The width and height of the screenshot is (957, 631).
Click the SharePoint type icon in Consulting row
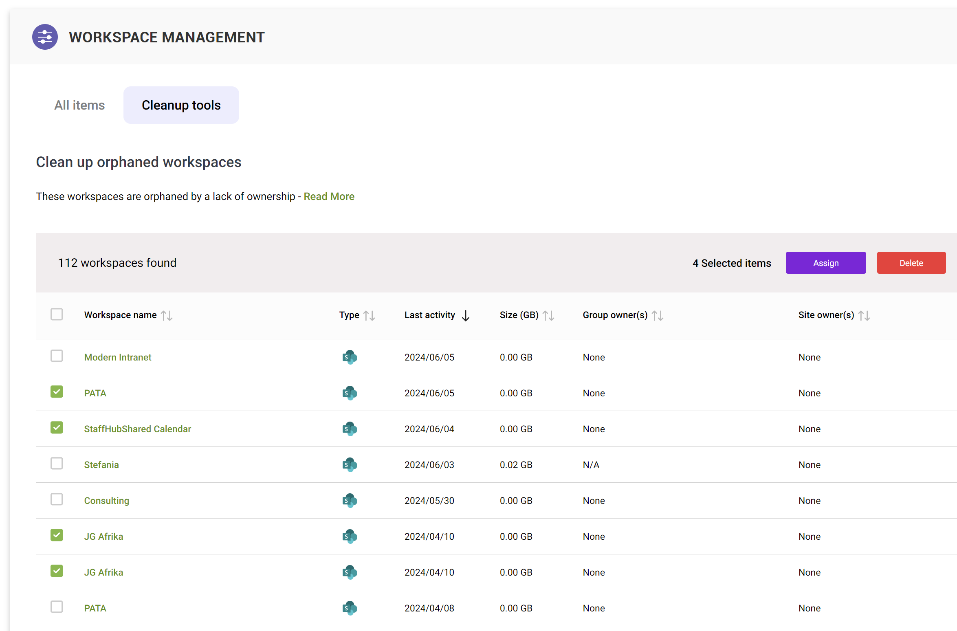[350, 501]
